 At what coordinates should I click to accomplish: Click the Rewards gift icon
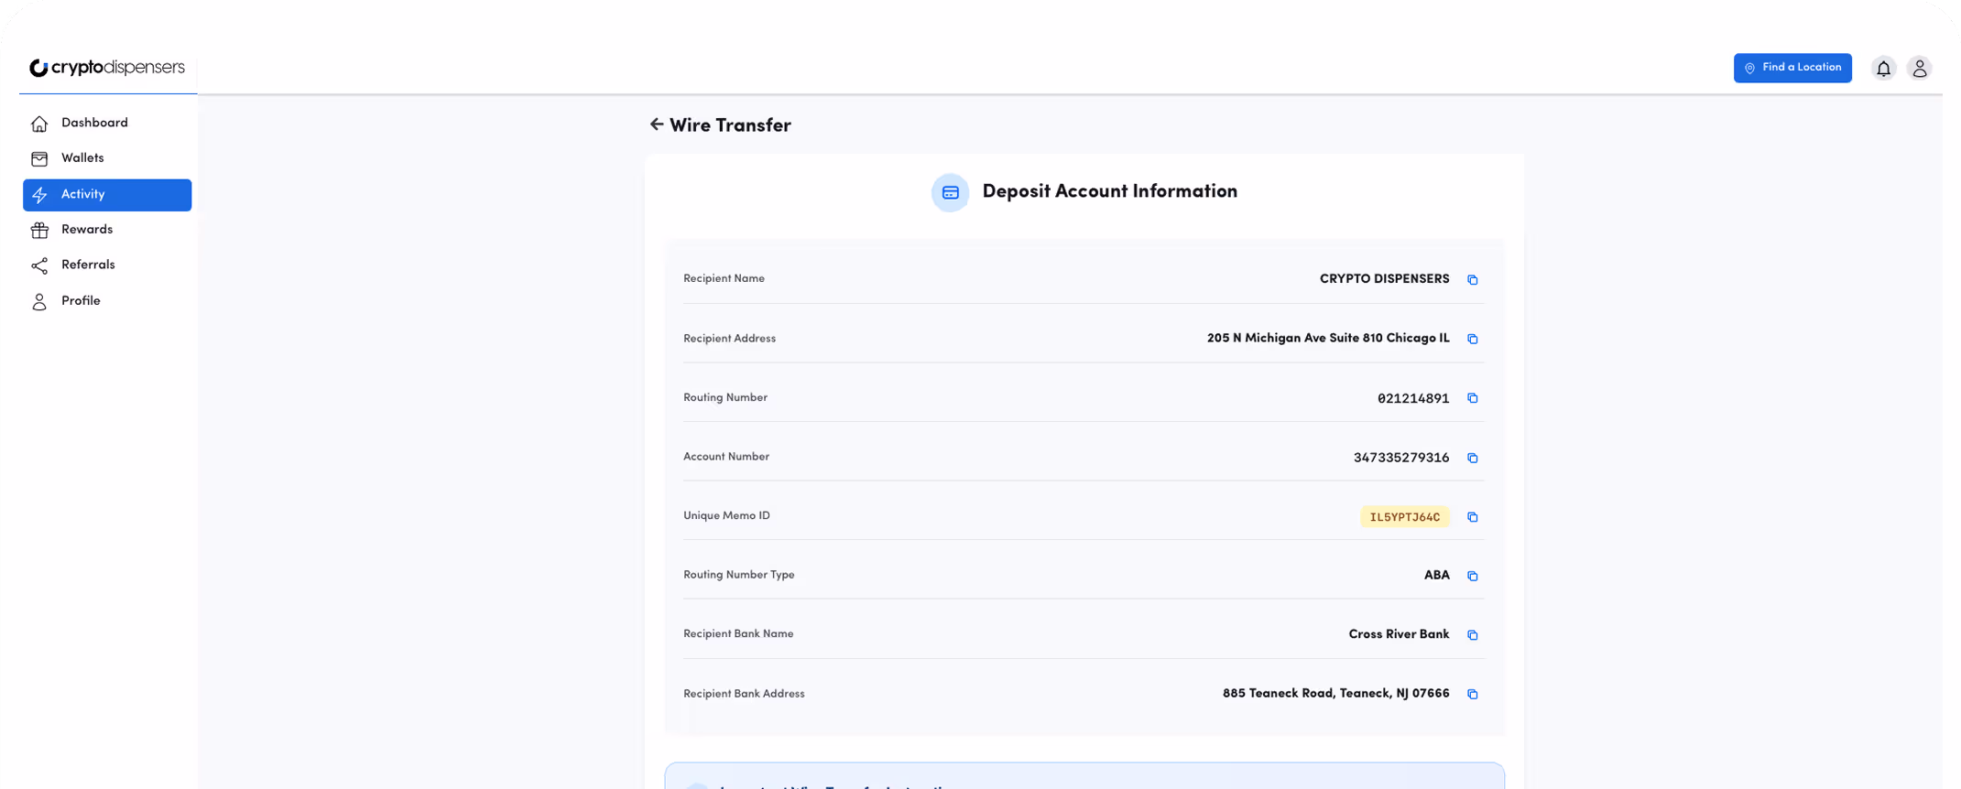click(39, 230)
